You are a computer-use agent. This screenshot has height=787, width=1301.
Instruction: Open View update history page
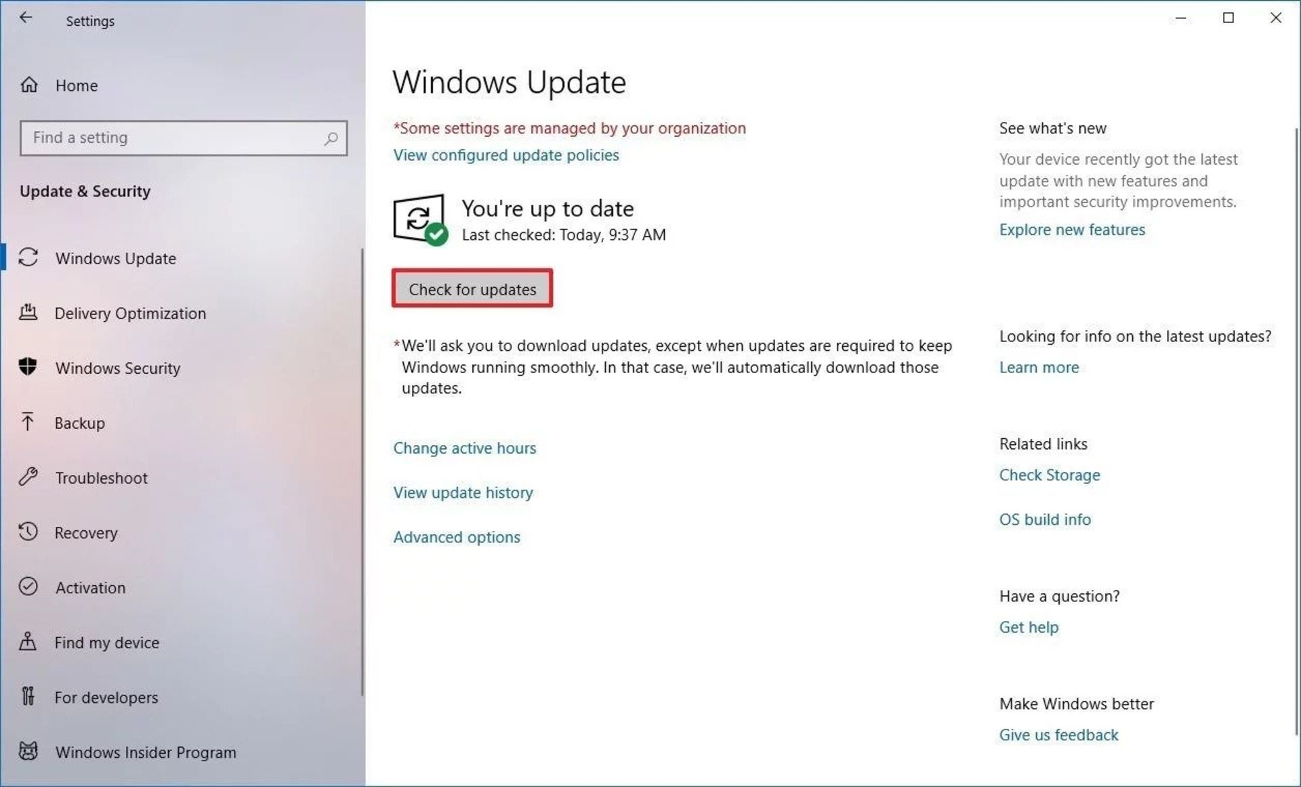(462, 492)
